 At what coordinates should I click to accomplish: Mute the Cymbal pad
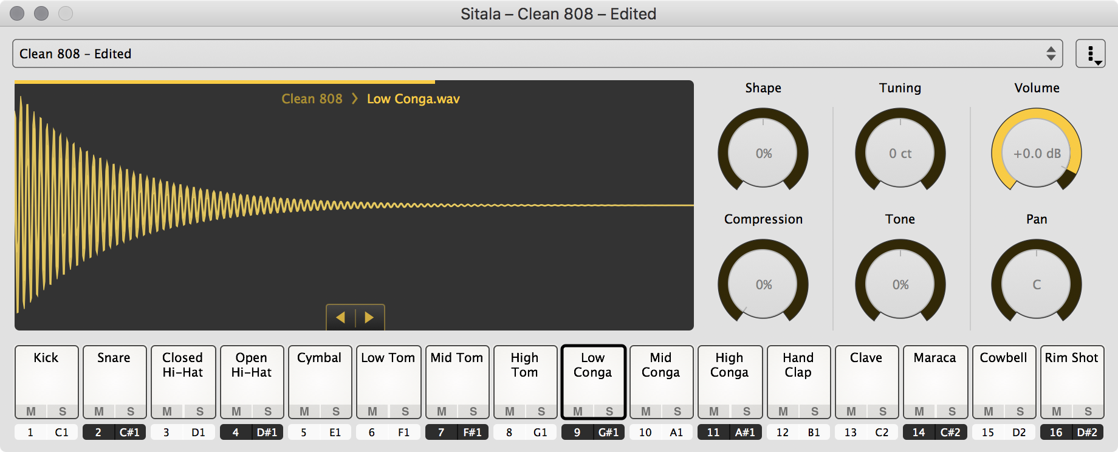[x=304, y=411]
